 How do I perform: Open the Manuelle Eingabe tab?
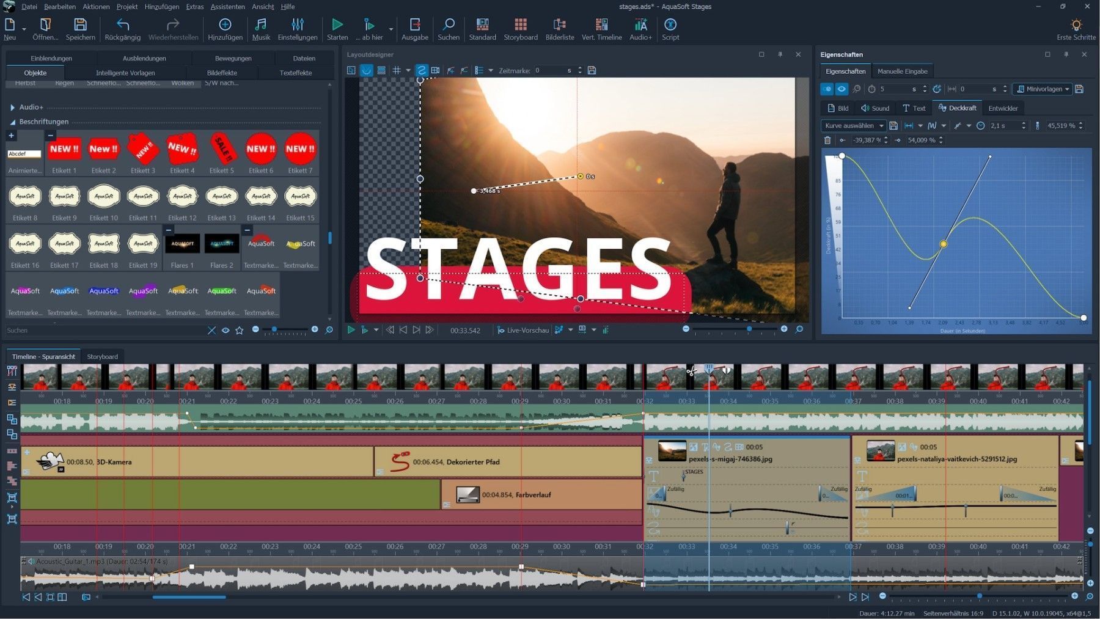(902, 71)
